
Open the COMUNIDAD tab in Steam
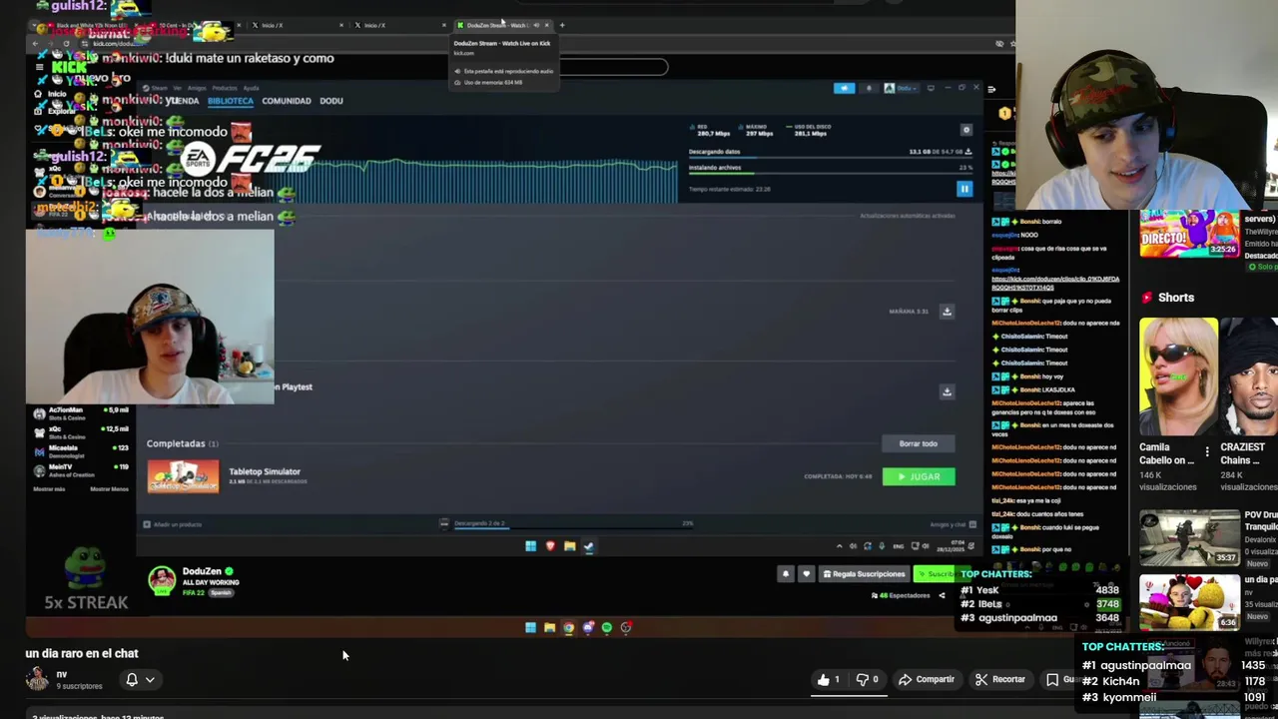point(287,101)
